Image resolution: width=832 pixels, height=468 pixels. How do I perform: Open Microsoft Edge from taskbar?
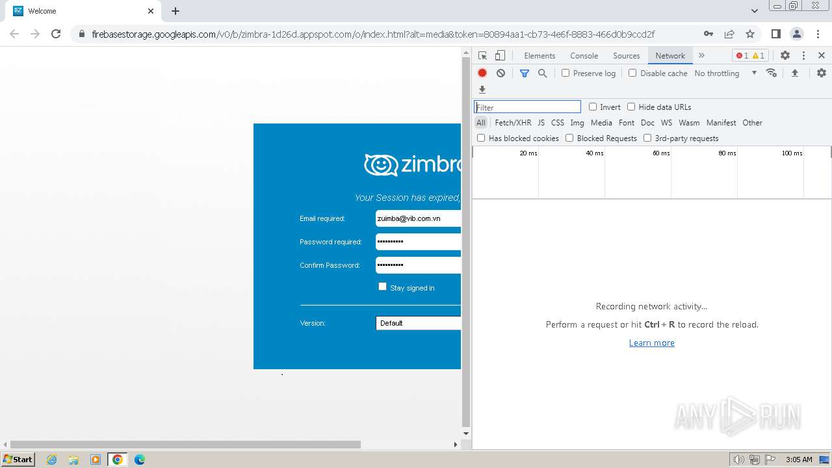click(140, 460)
